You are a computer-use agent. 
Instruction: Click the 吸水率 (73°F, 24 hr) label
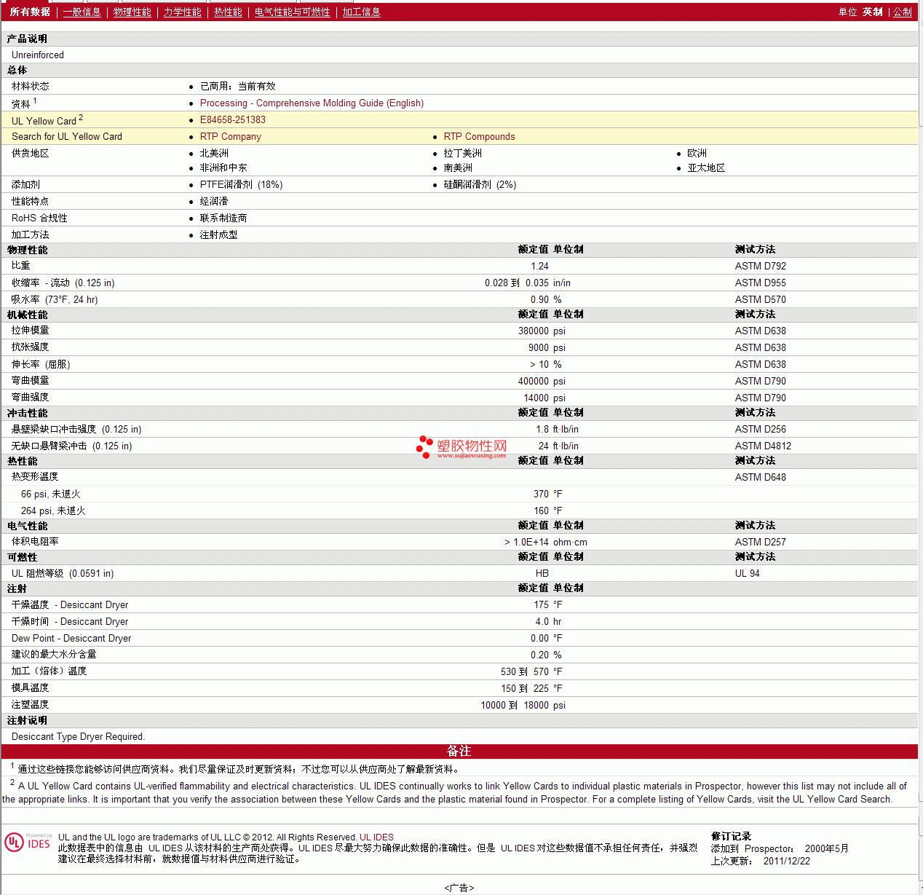[x=55, y=300]
